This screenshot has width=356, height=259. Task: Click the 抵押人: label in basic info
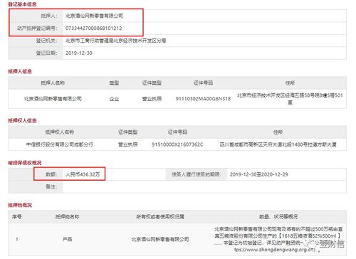tap(49, 16)
